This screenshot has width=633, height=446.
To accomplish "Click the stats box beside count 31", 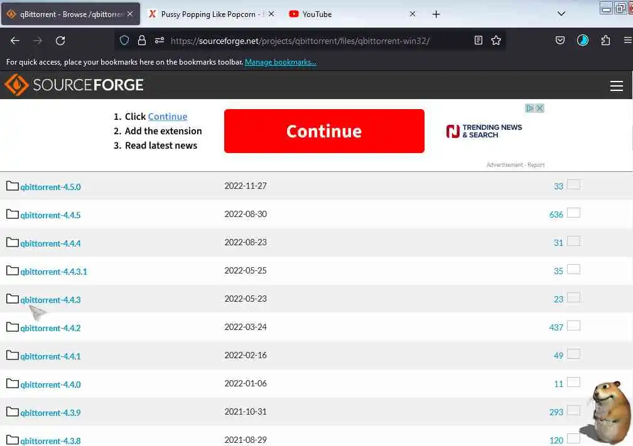I will click(x=574, y=241).
